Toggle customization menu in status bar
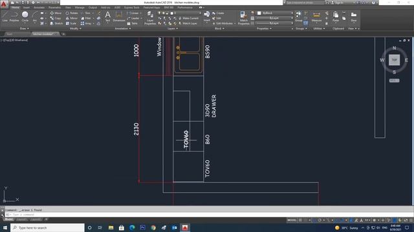 (x=411, y=220)
